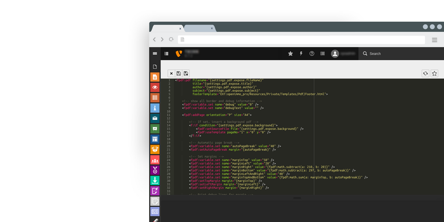Viewport: 444px width, 222px height.
Task: Click line with fpdf:setAutoPageBreak
Action: click(x=232, y=150)
